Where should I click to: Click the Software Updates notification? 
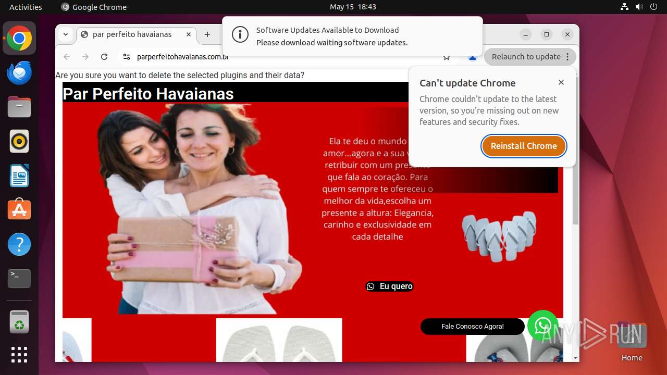coord(352,36)
